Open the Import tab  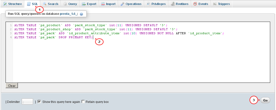108,4
